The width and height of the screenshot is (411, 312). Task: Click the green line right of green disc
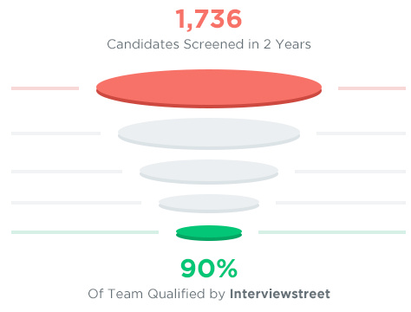332,232
